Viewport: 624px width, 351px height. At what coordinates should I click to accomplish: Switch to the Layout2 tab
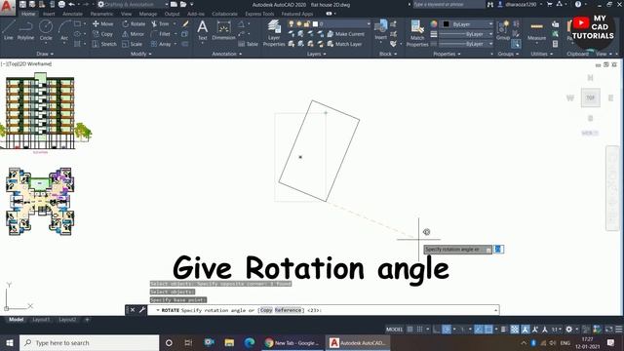point(67,320)
